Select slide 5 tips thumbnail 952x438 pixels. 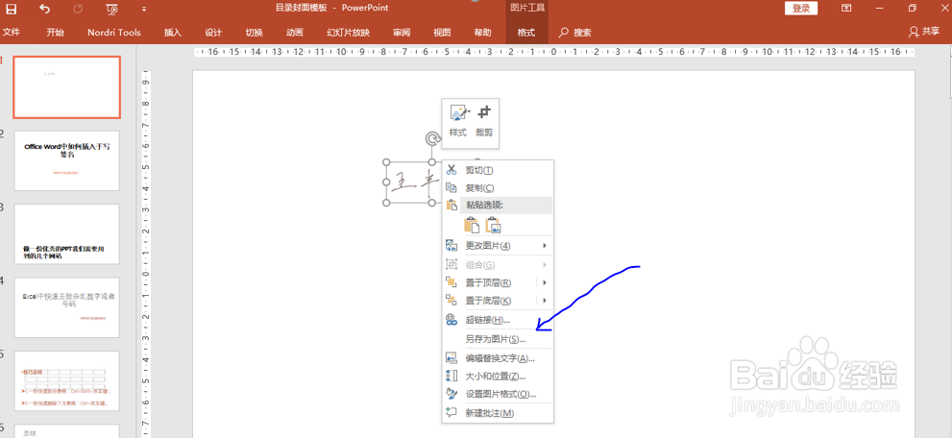67,380
